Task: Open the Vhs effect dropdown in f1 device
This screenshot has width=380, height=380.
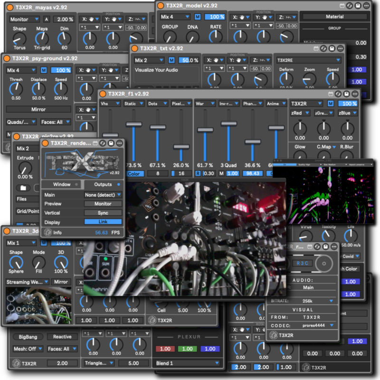Action: coord(110,104)
